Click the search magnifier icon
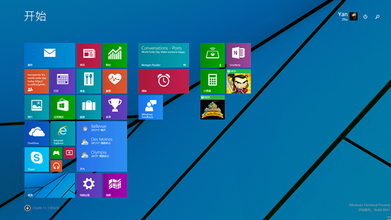The height and width of the screenshot is (220, 391). point(378,16)
